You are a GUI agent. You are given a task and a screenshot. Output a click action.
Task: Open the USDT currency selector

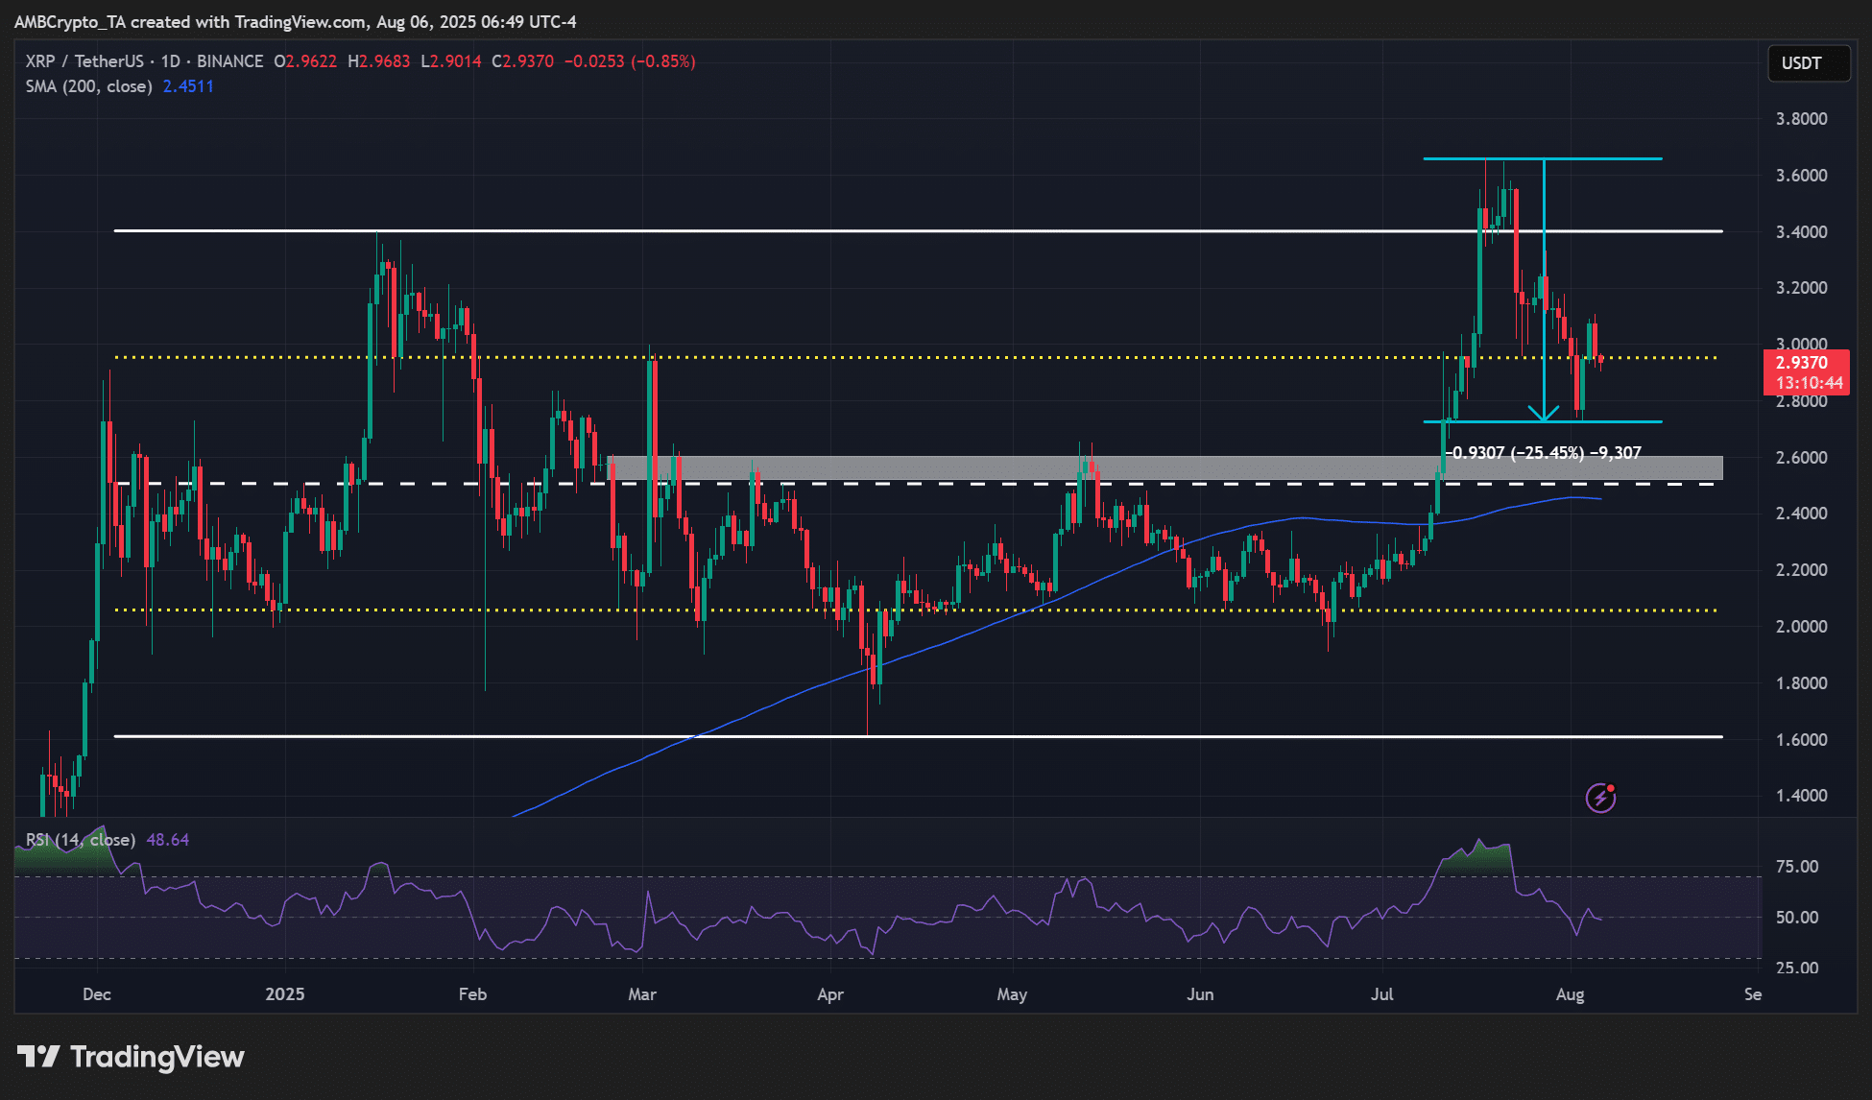tap(1808, 63)
